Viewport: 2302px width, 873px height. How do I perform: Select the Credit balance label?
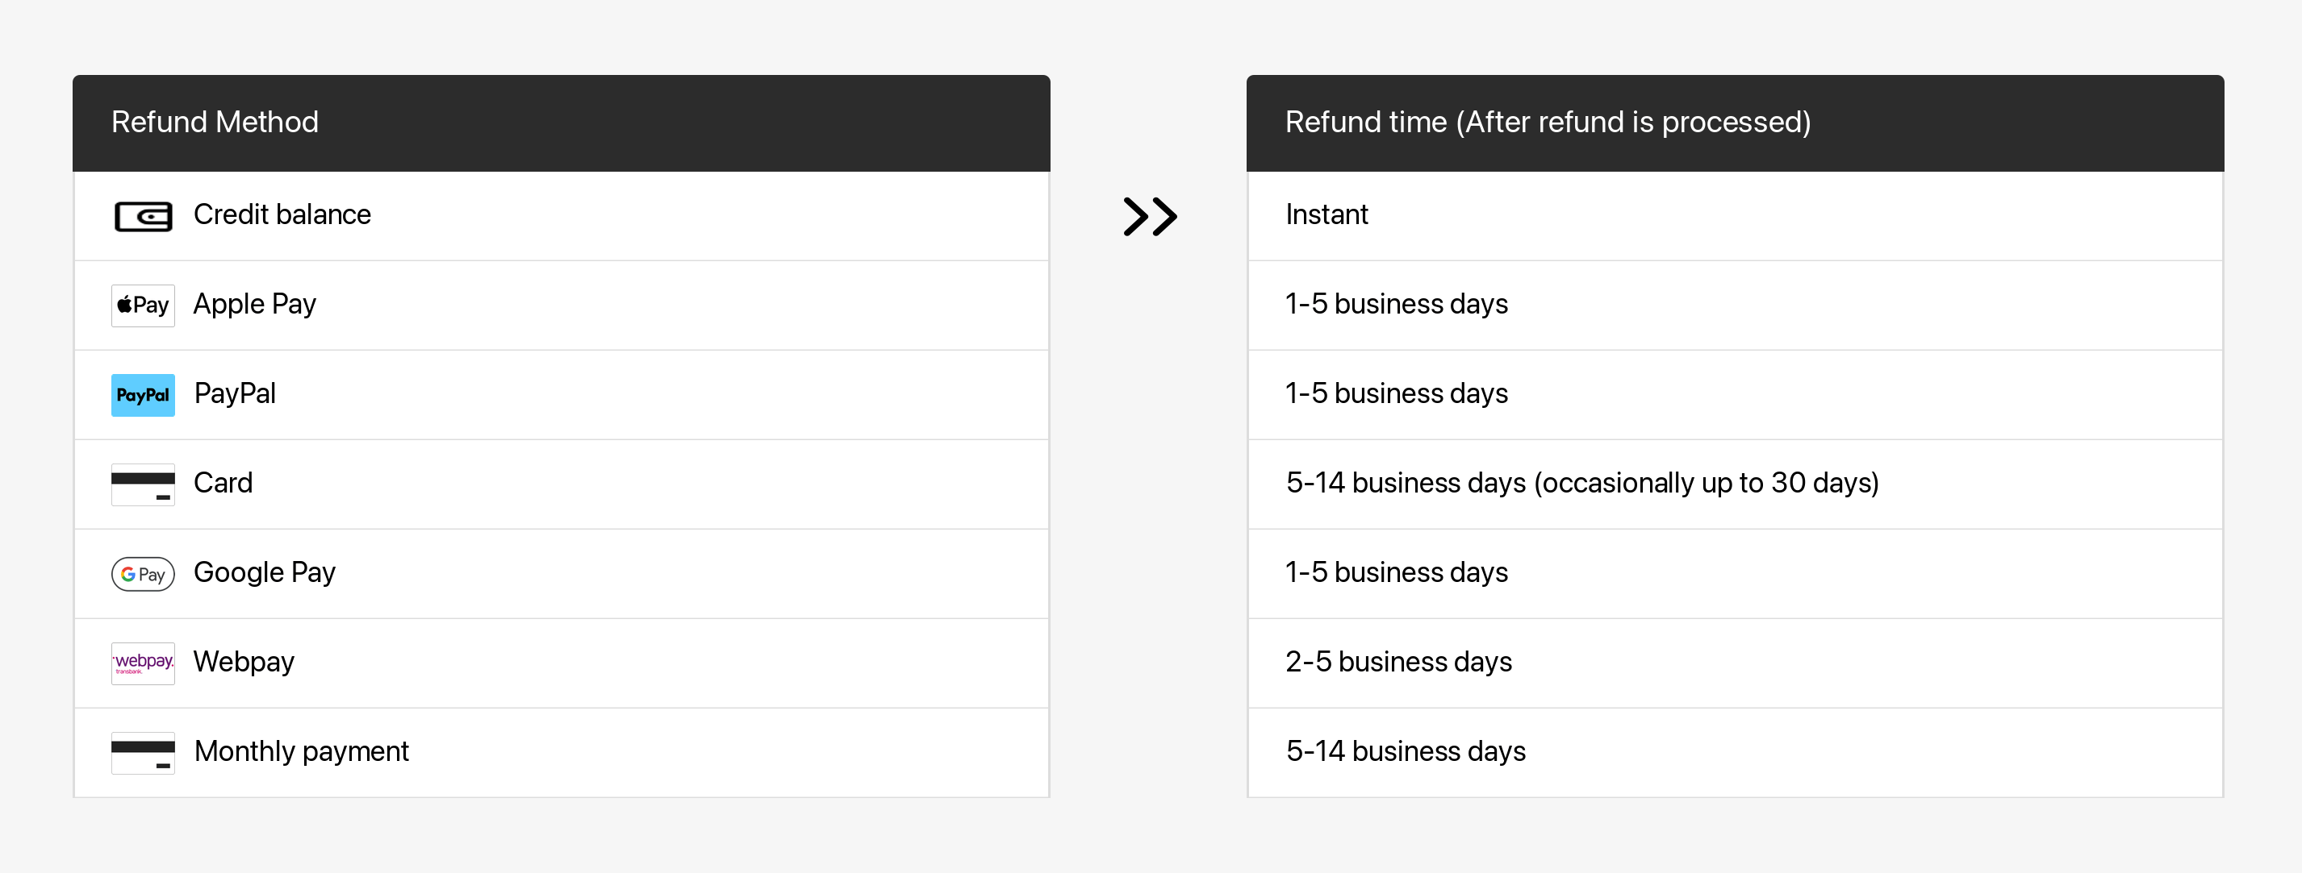[x=282, y=215]
